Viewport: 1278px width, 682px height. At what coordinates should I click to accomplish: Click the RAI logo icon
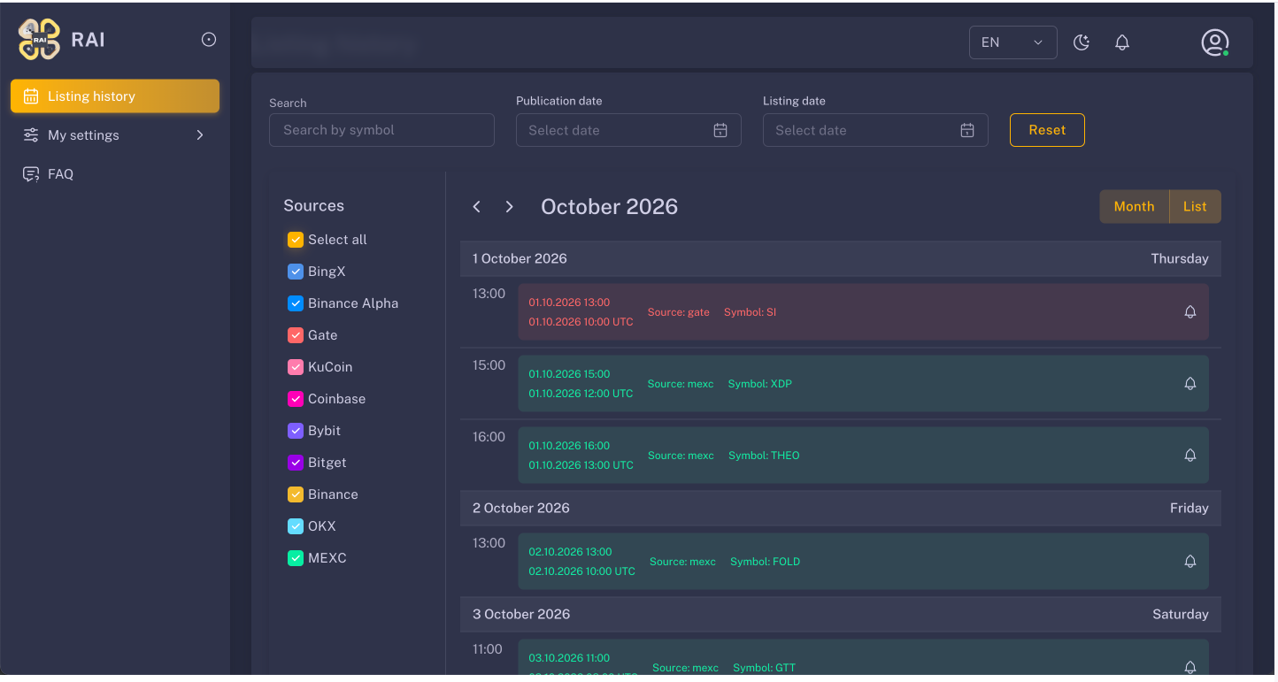(39, 40)
